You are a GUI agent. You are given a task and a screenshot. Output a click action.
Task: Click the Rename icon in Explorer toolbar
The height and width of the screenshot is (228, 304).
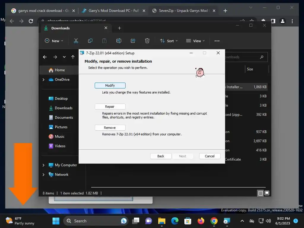pos(119,41)
